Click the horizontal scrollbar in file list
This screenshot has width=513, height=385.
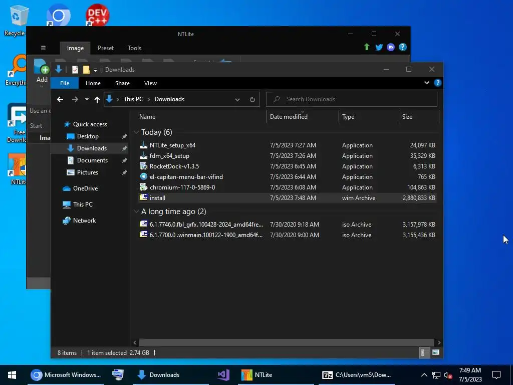coord(286,342)
